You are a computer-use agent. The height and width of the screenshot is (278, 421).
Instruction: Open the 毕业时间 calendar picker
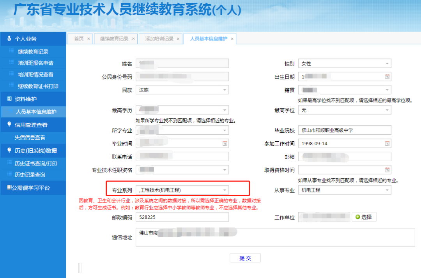(225, 143)
